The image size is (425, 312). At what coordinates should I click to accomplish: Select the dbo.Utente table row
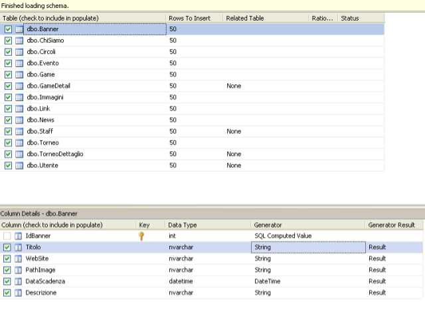click(x=192, y=165)
